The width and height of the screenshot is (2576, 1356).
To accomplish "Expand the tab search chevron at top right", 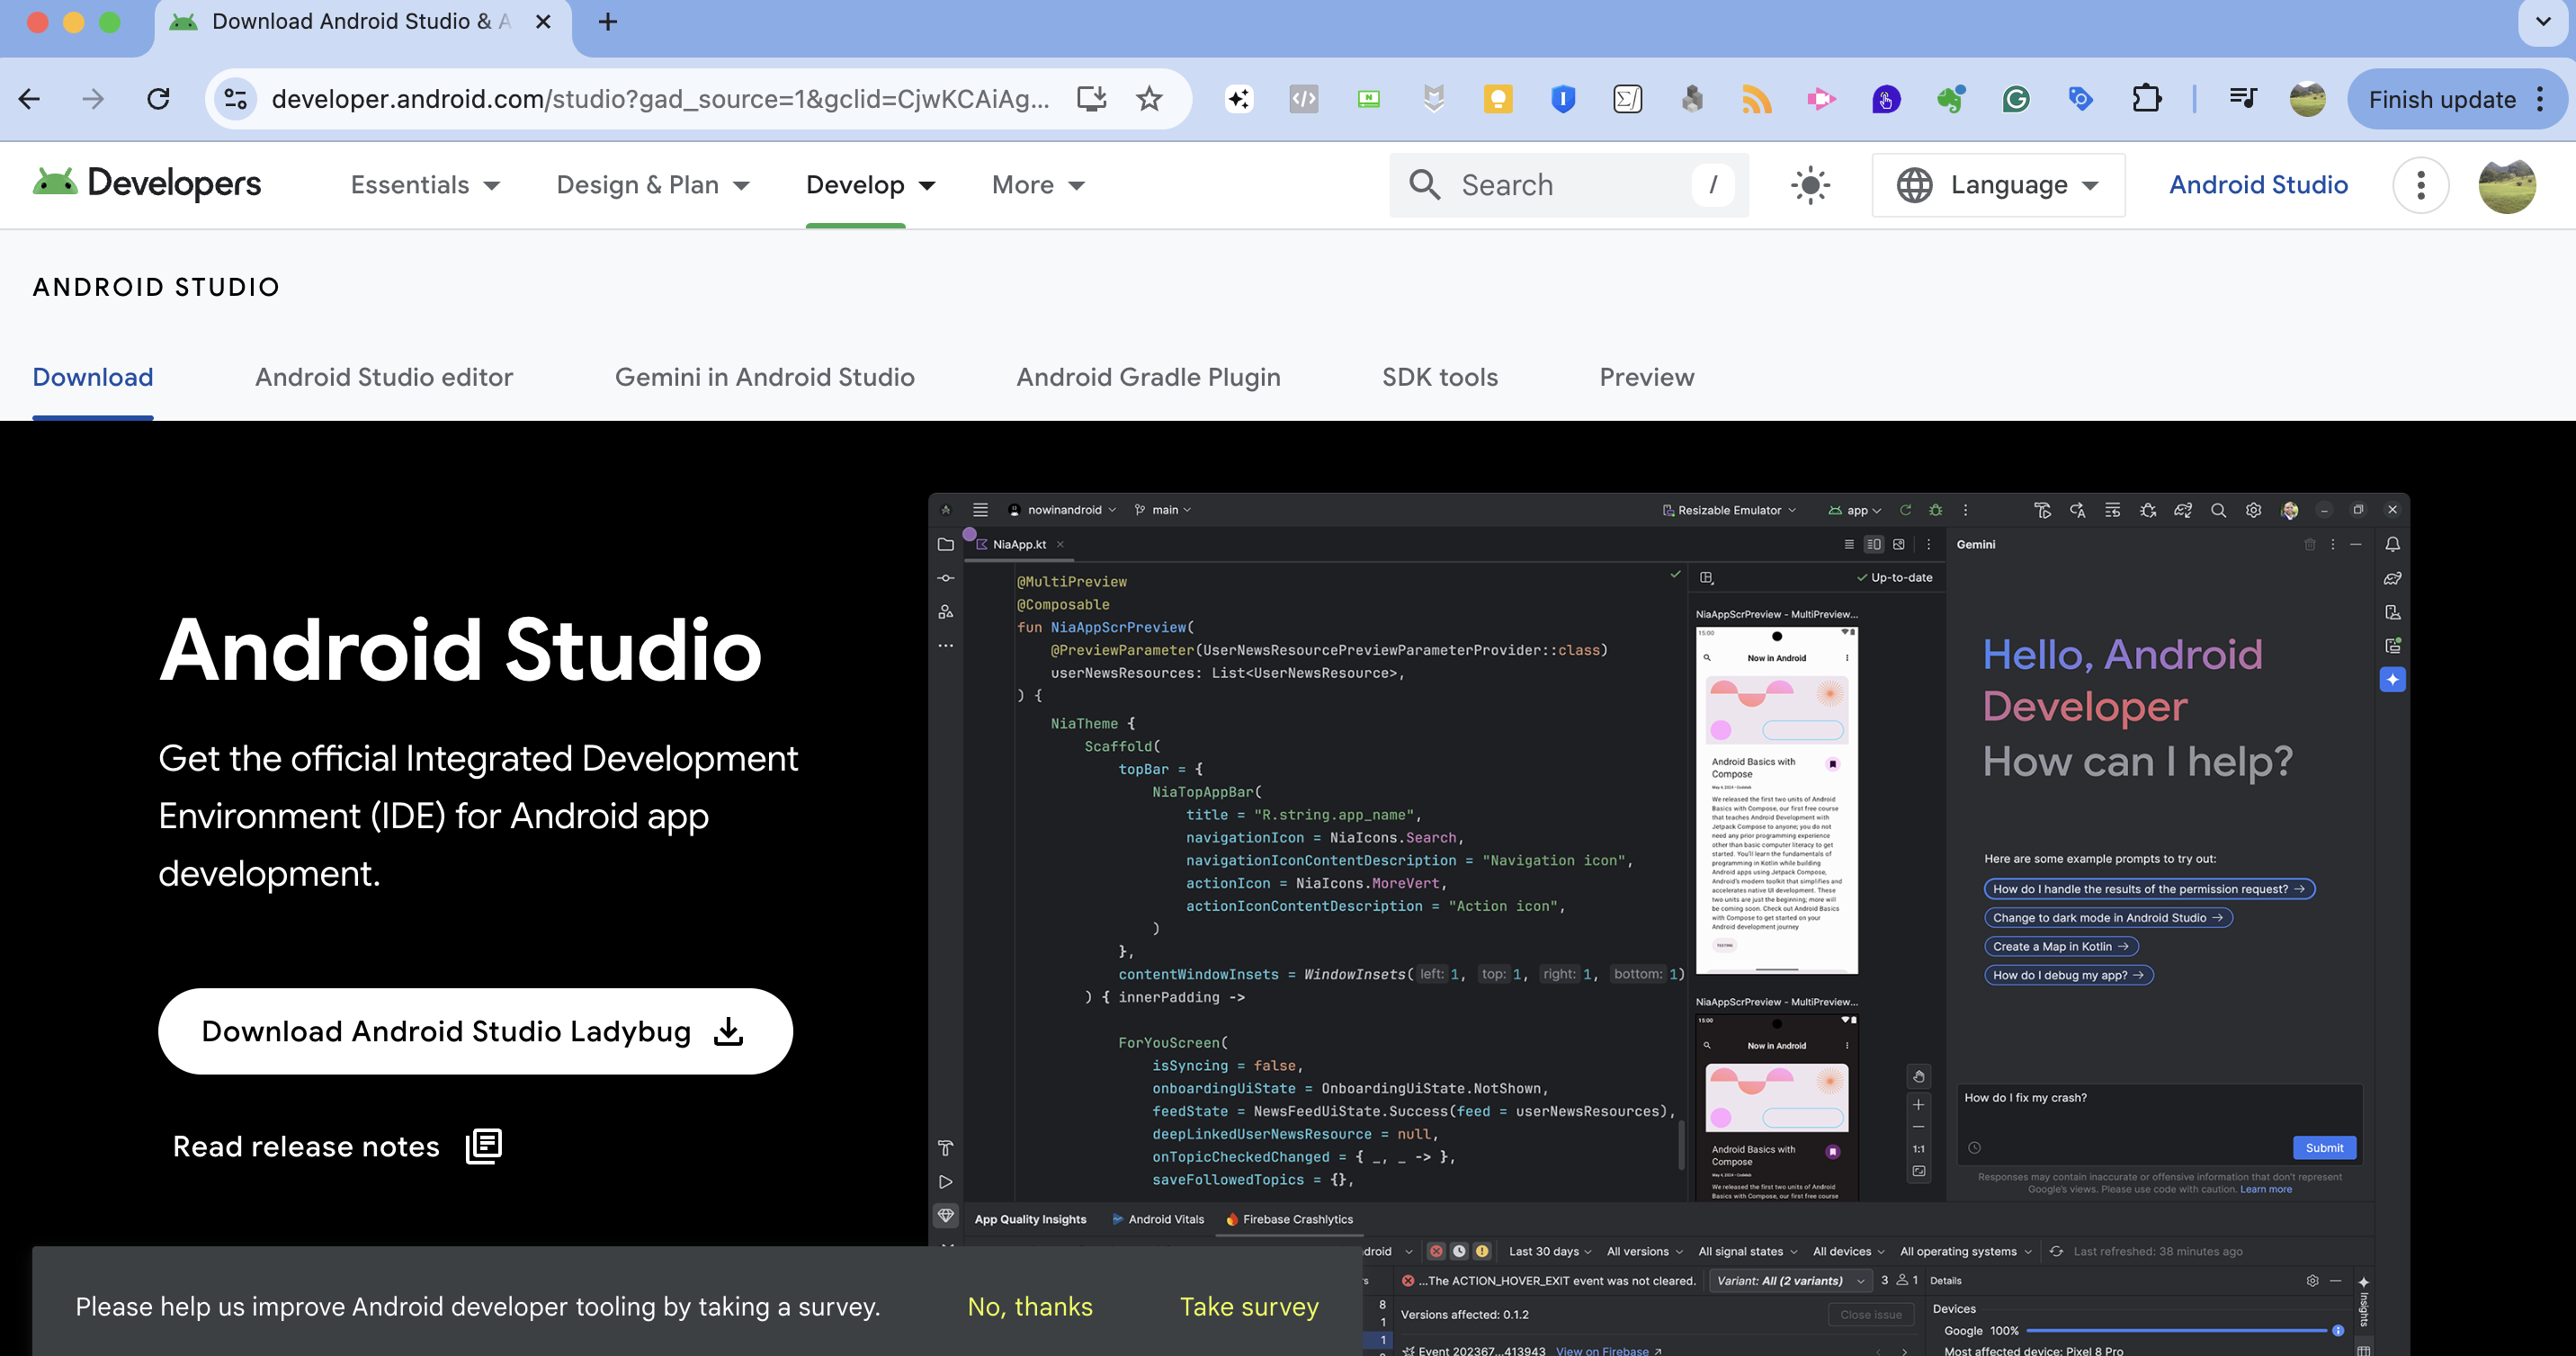I will pyautogui.click(x=2542, y=22).
